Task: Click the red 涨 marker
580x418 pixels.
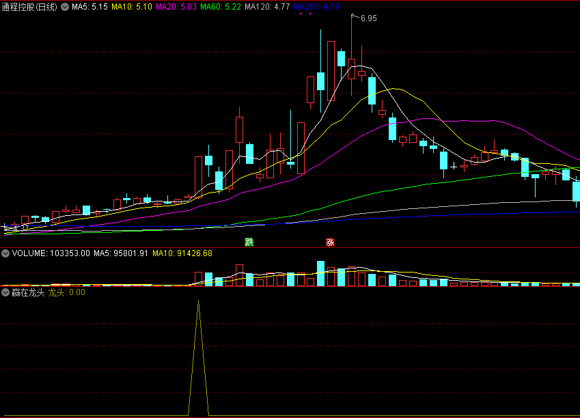Action: pos(330,242)
